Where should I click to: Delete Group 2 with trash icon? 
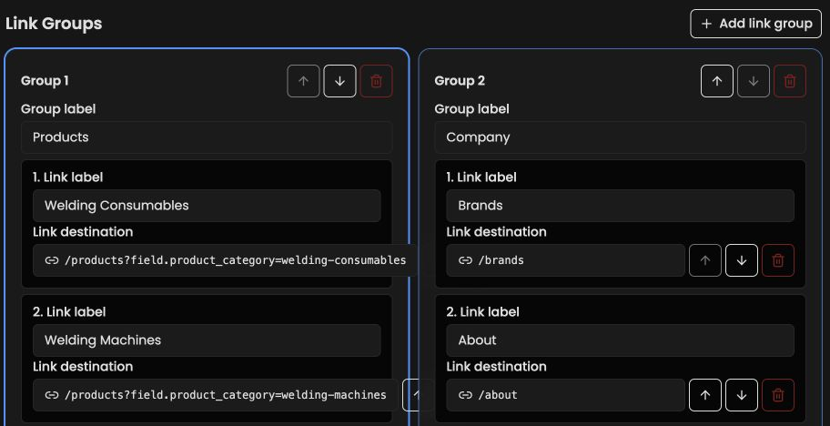pyautogui.click(x=790, y=81)
